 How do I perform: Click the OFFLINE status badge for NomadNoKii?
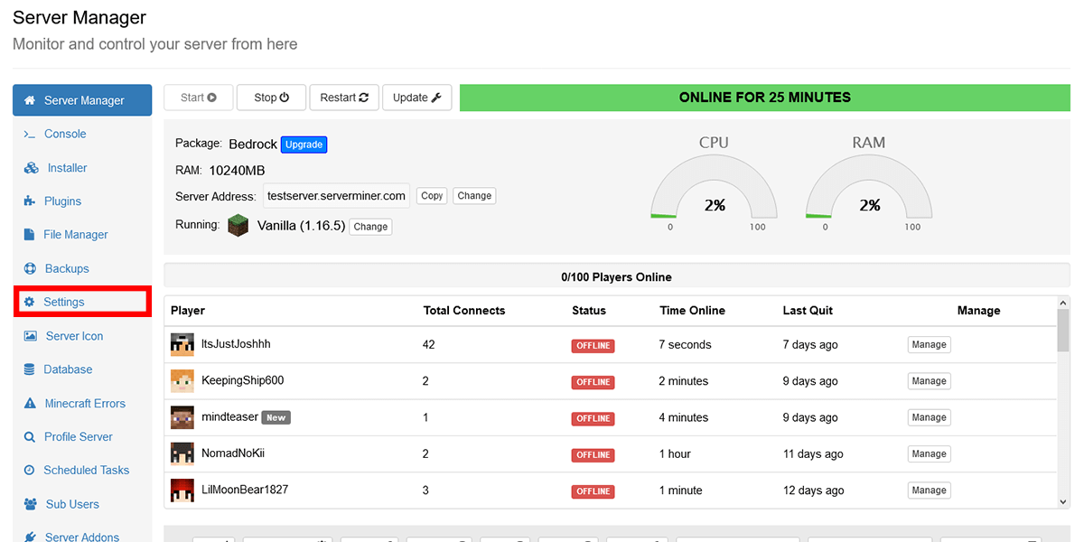click(x=593, y=454)
